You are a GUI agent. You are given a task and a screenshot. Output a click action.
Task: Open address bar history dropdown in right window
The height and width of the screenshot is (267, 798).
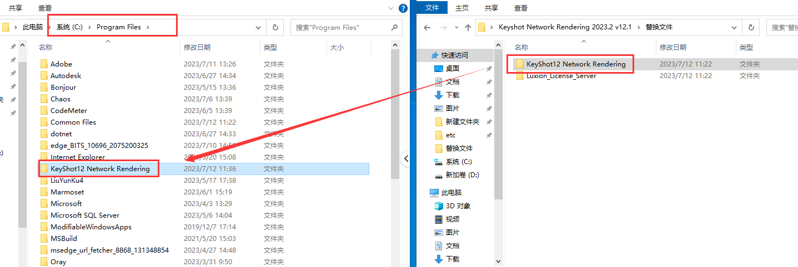tap(735, 27)
